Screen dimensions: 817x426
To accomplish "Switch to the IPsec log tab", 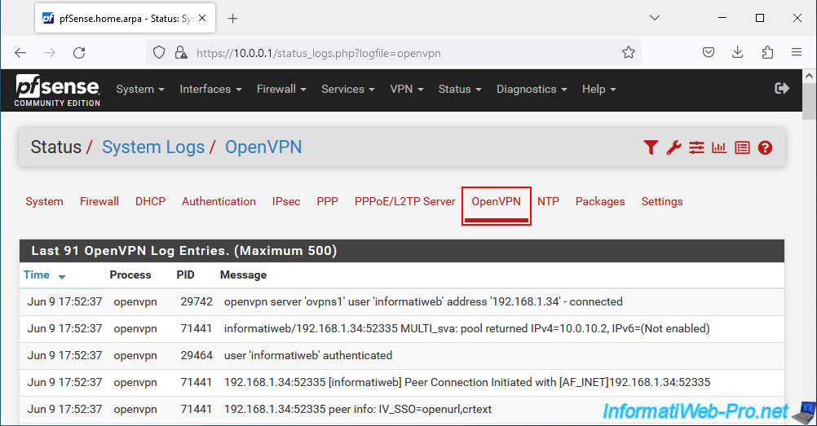I will pos(286,201).
